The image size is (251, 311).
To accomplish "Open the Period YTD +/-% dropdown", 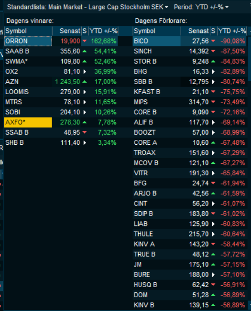I will 201,7.
